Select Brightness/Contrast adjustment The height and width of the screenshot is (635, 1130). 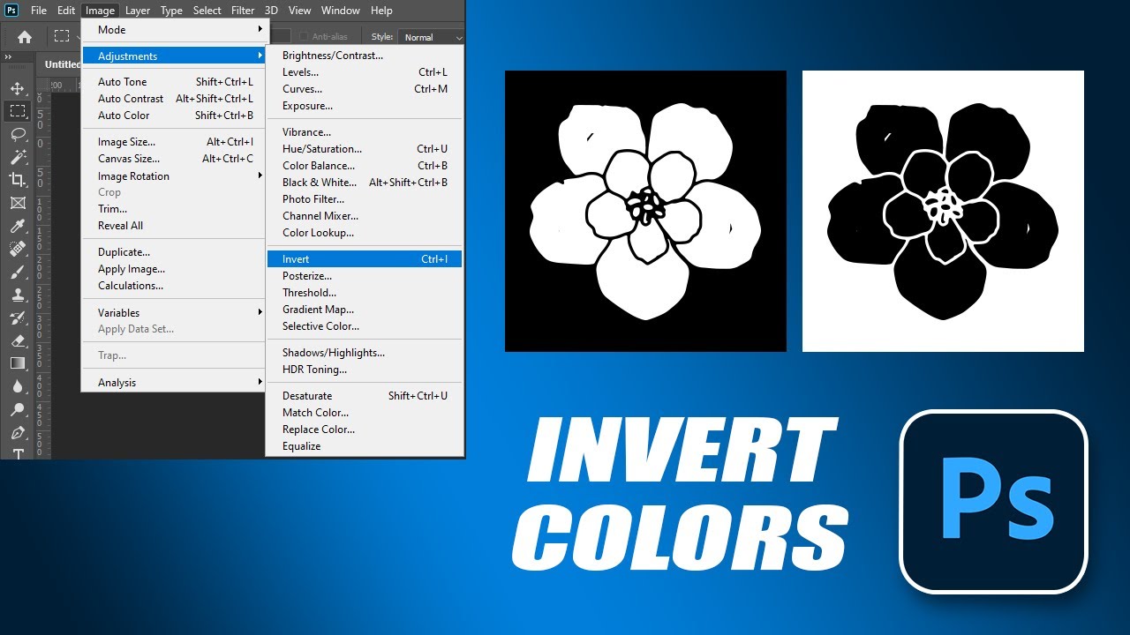coord(365,56)
